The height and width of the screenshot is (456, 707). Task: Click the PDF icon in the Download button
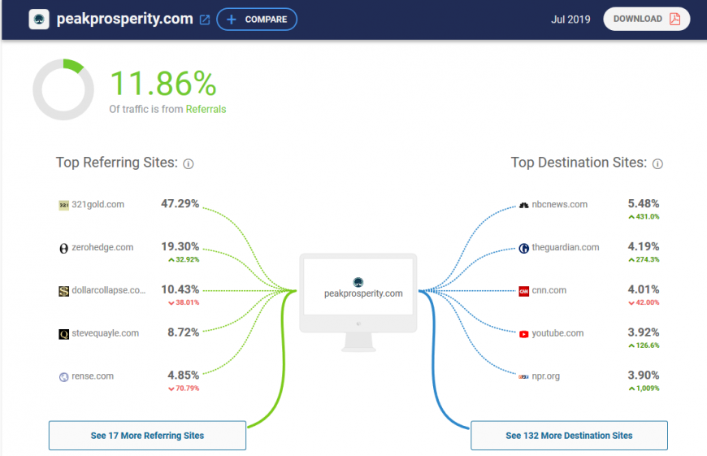(x=675, y=19)
